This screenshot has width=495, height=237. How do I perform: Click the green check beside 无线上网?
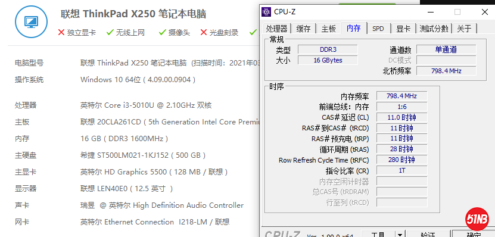coord(110,32)
